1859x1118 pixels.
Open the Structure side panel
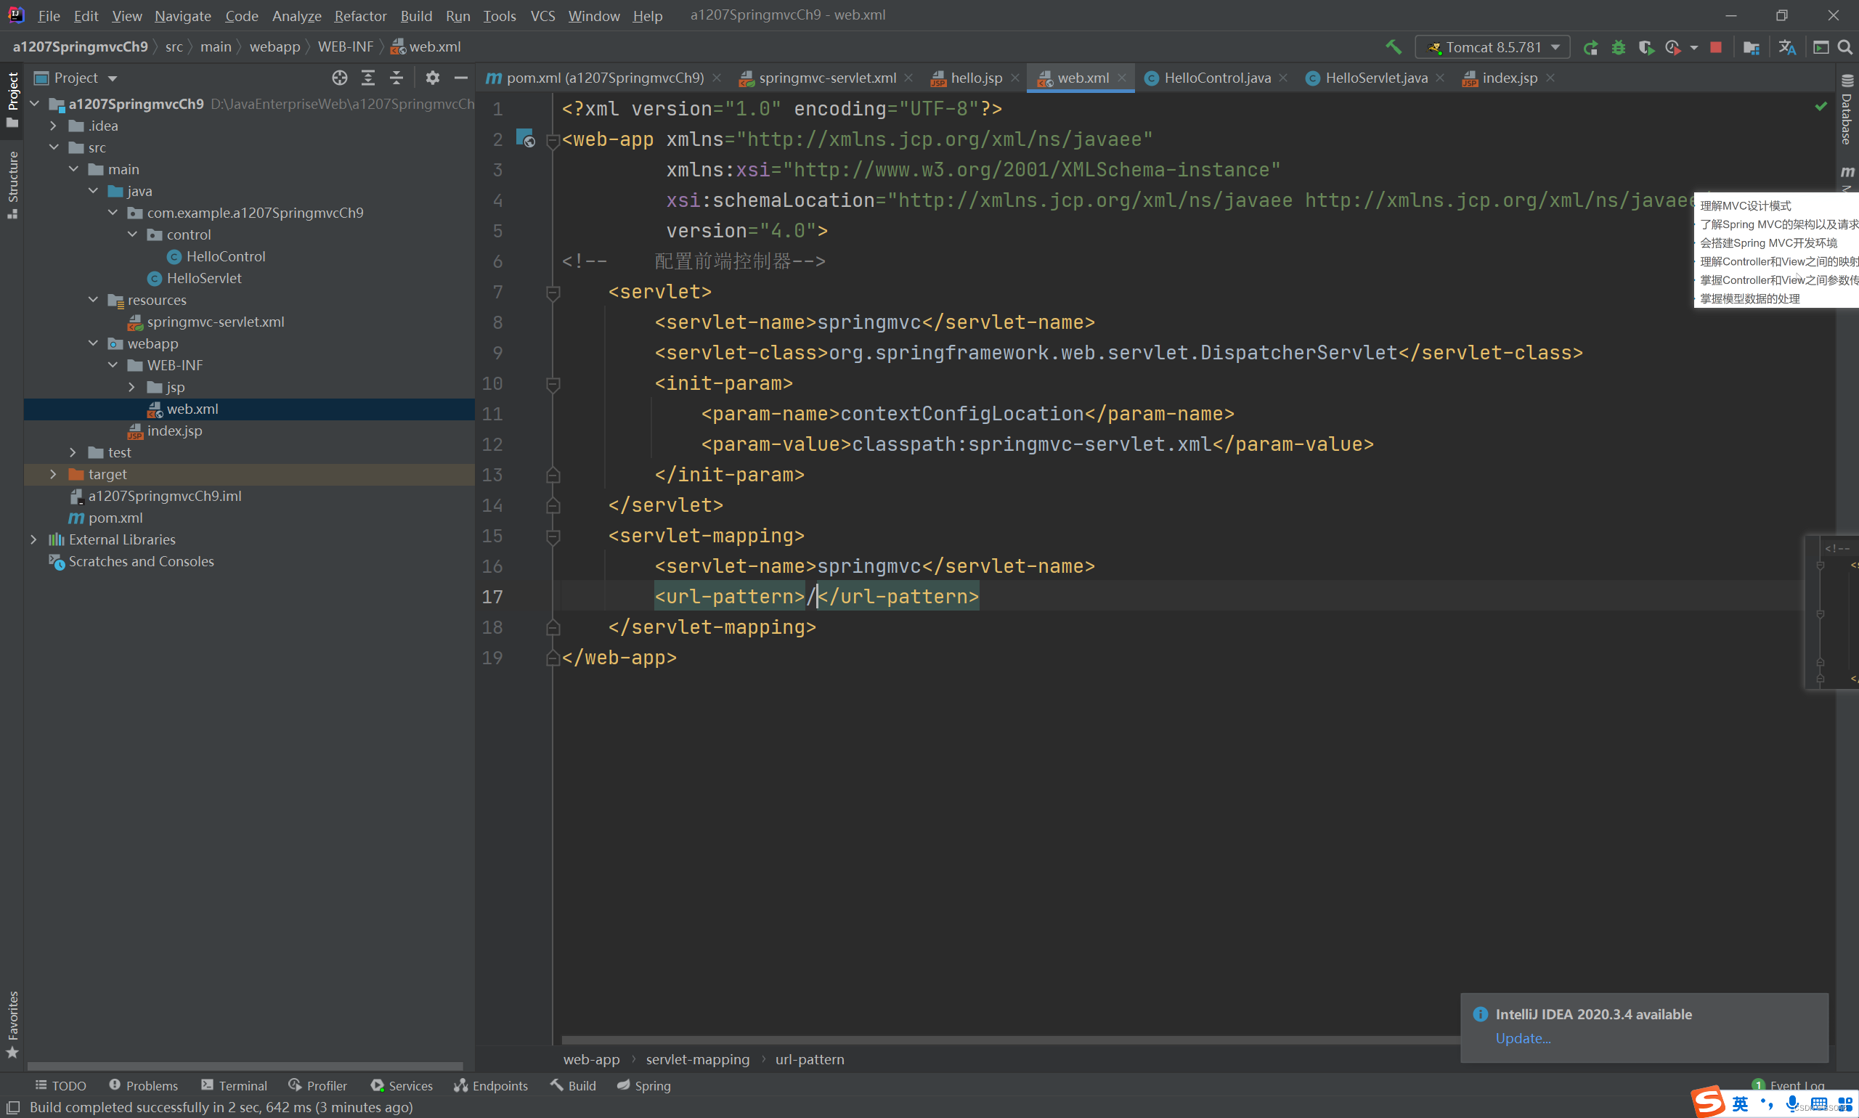click(x=13, y=184)
